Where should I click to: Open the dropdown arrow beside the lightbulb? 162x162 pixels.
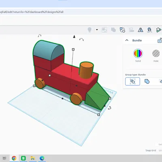(x=97, y=30)
